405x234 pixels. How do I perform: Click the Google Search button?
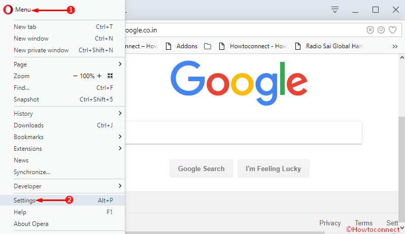(x=201, y=169)
